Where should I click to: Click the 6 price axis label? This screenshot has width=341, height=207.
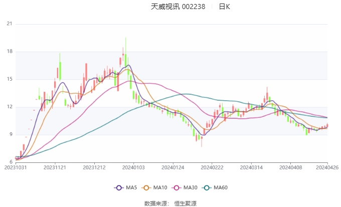pos(11,162)
